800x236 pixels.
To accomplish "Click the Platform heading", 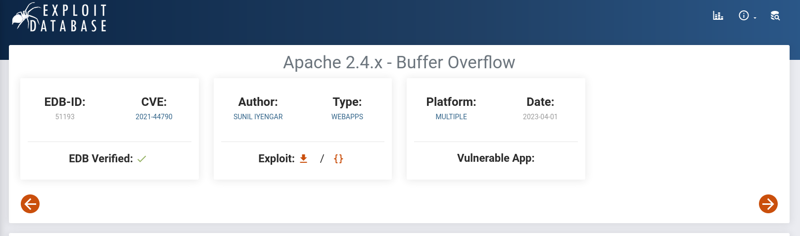I will (451, 102).
